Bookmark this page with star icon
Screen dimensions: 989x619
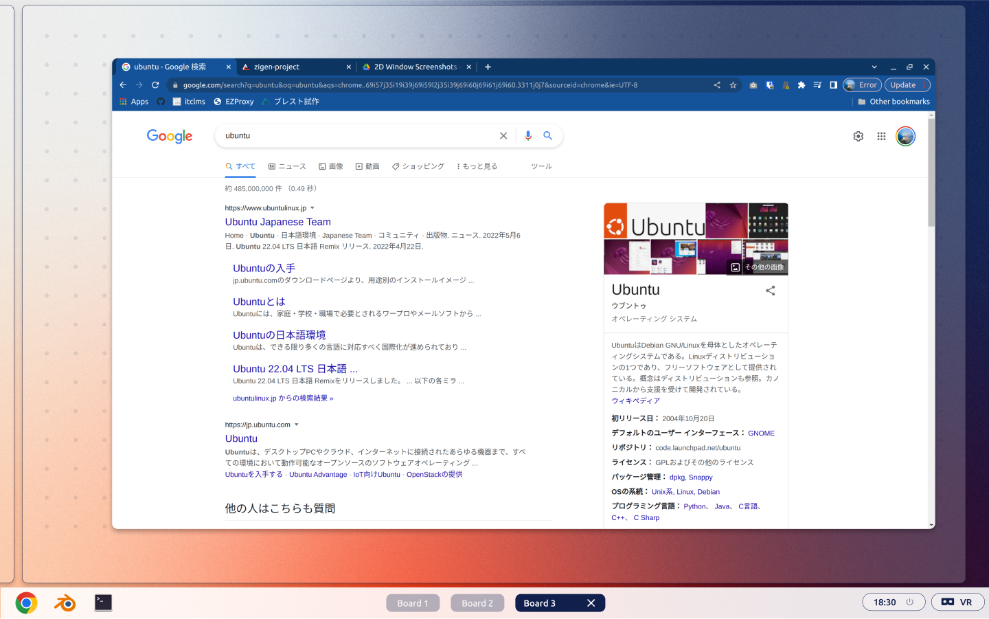pyautogui.click(x=733, y=85)
